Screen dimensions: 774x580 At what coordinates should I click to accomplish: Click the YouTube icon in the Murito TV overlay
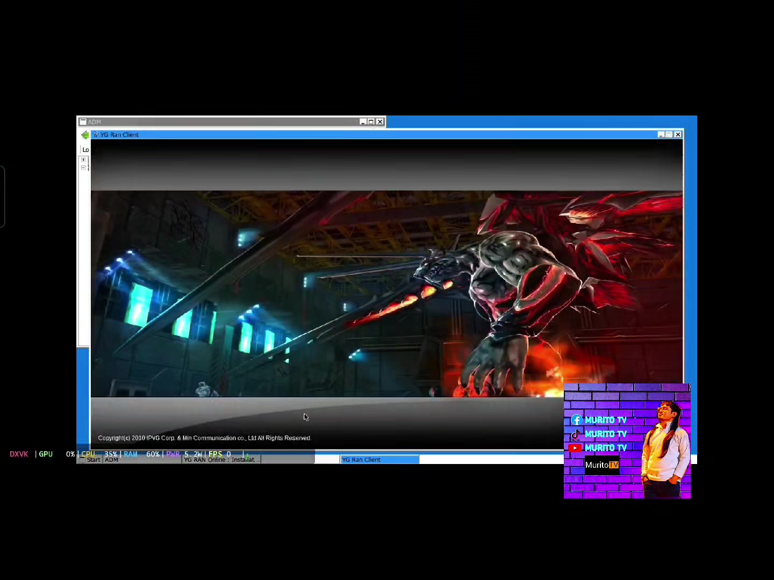(x=575, y=448)
